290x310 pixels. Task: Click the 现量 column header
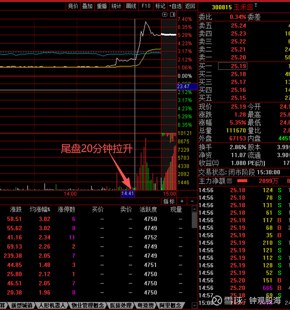pos(176,209)
